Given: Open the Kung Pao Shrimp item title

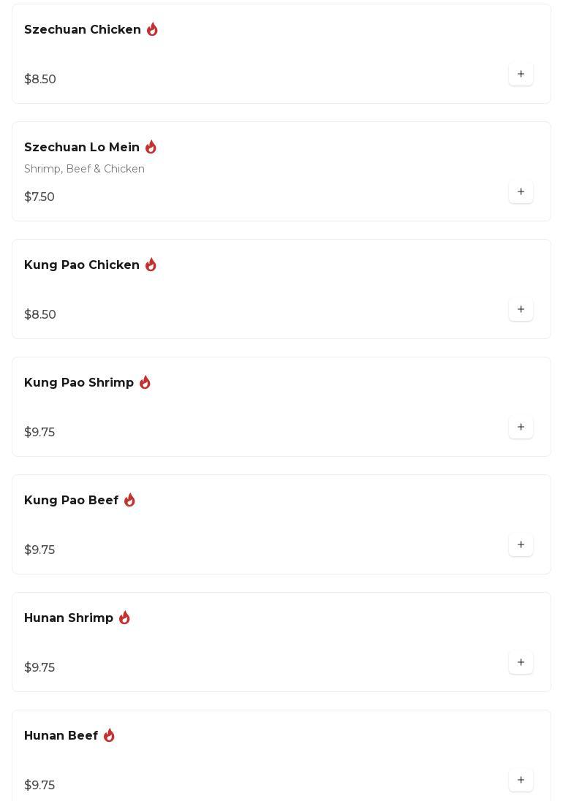Looking at the screenshot, I should [79, 383].
